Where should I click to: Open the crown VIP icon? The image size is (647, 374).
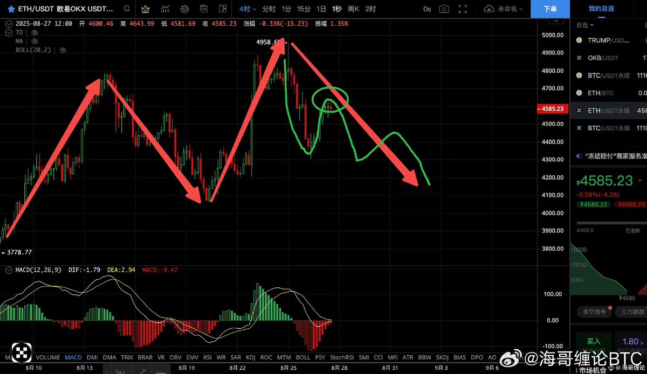point(146,9)
